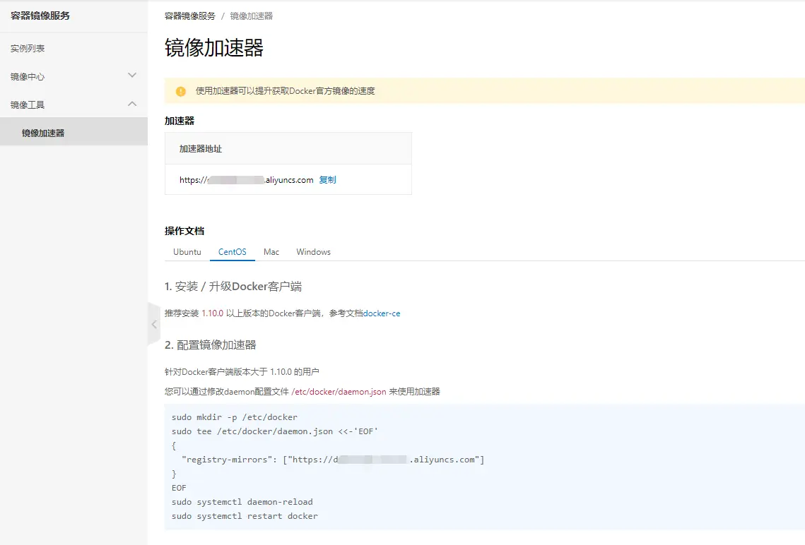Click the 容器镜像服务 breadcrumb link
This screenshot has height=545, width=805.
(x=190, y=16)
